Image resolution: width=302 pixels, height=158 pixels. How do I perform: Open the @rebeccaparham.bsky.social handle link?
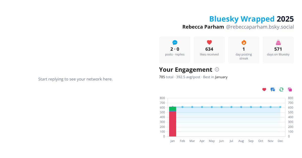pos(260,27)
